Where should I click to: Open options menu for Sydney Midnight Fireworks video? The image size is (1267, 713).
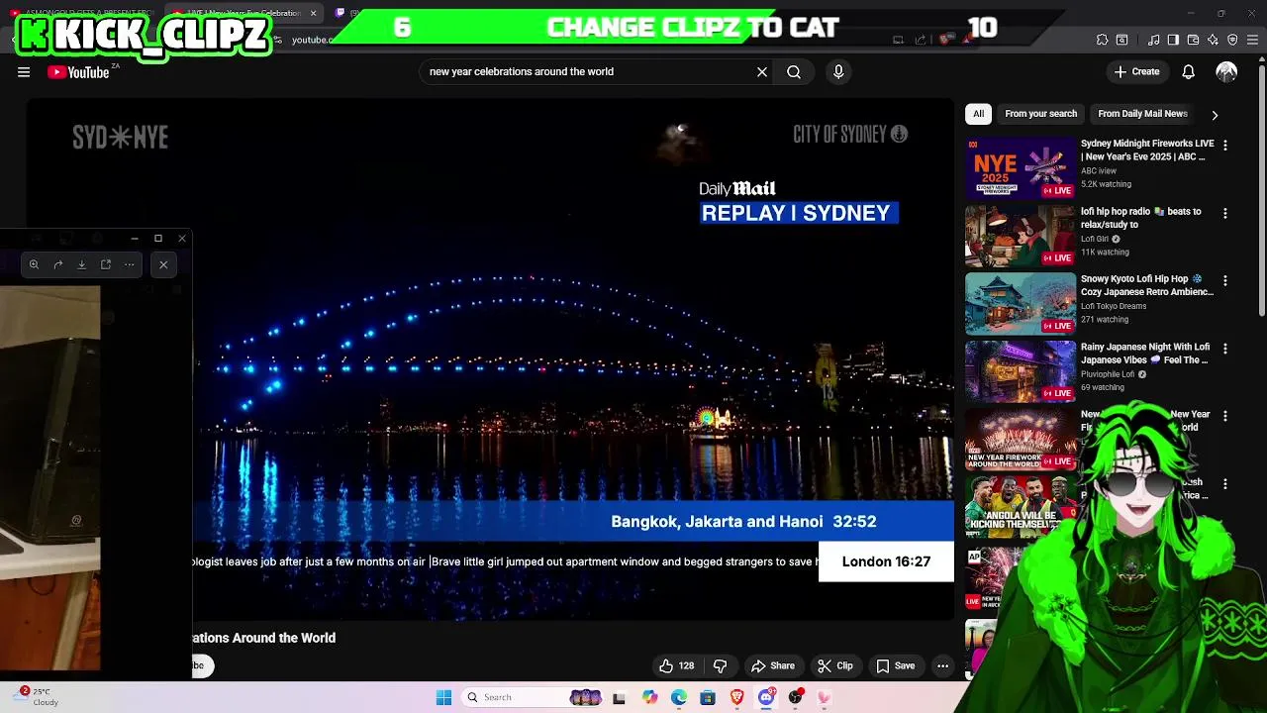[x=1225, y=146]
